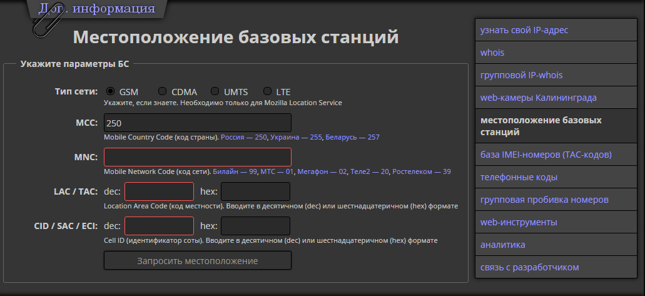The height and width of the screenshot is (296, 645).
Task: Click the CID / SAC / ECI hex field
Action: point(256,225)
